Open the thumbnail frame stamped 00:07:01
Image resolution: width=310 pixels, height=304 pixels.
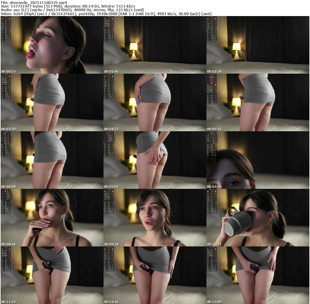(155, 160)
